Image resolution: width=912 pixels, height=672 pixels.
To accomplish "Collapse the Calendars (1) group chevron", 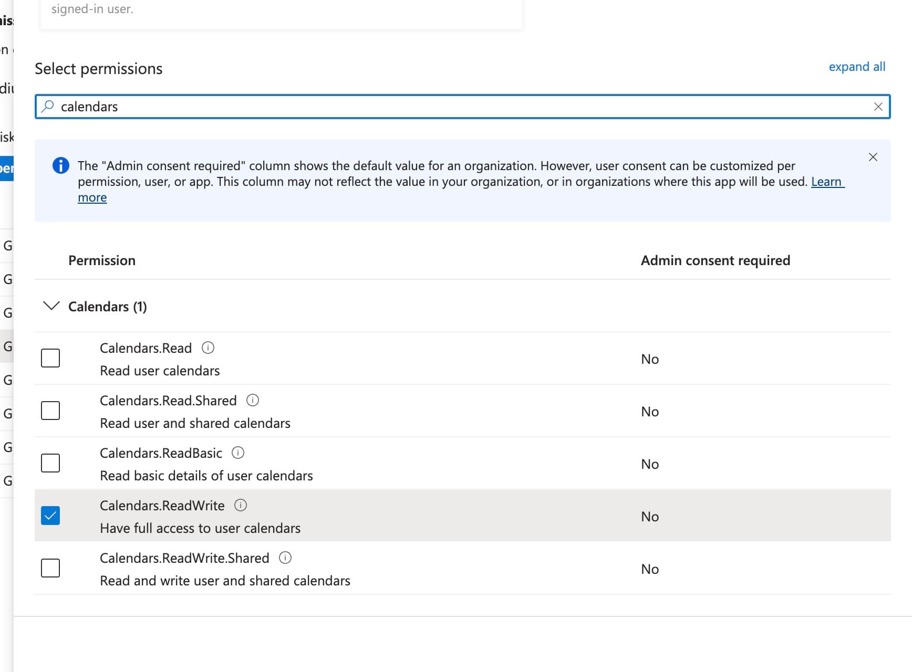I will pyautogui.click(x=51, y=306).
